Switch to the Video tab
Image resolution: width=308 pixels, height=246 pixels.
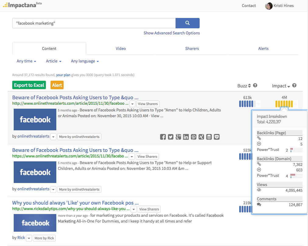point(121,48)
